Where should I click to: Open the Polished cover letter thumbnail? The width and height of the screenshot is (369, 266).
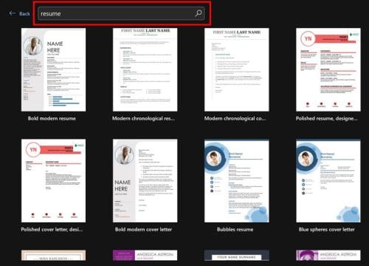coord(53,181)
